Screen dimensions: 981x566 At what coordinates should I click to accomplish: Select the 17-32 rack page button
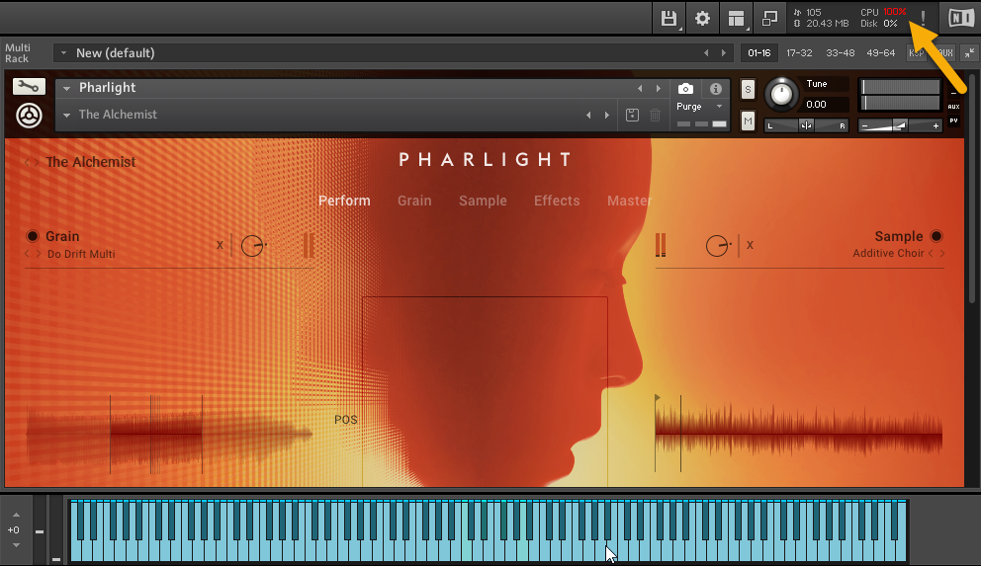coord(799,53)
